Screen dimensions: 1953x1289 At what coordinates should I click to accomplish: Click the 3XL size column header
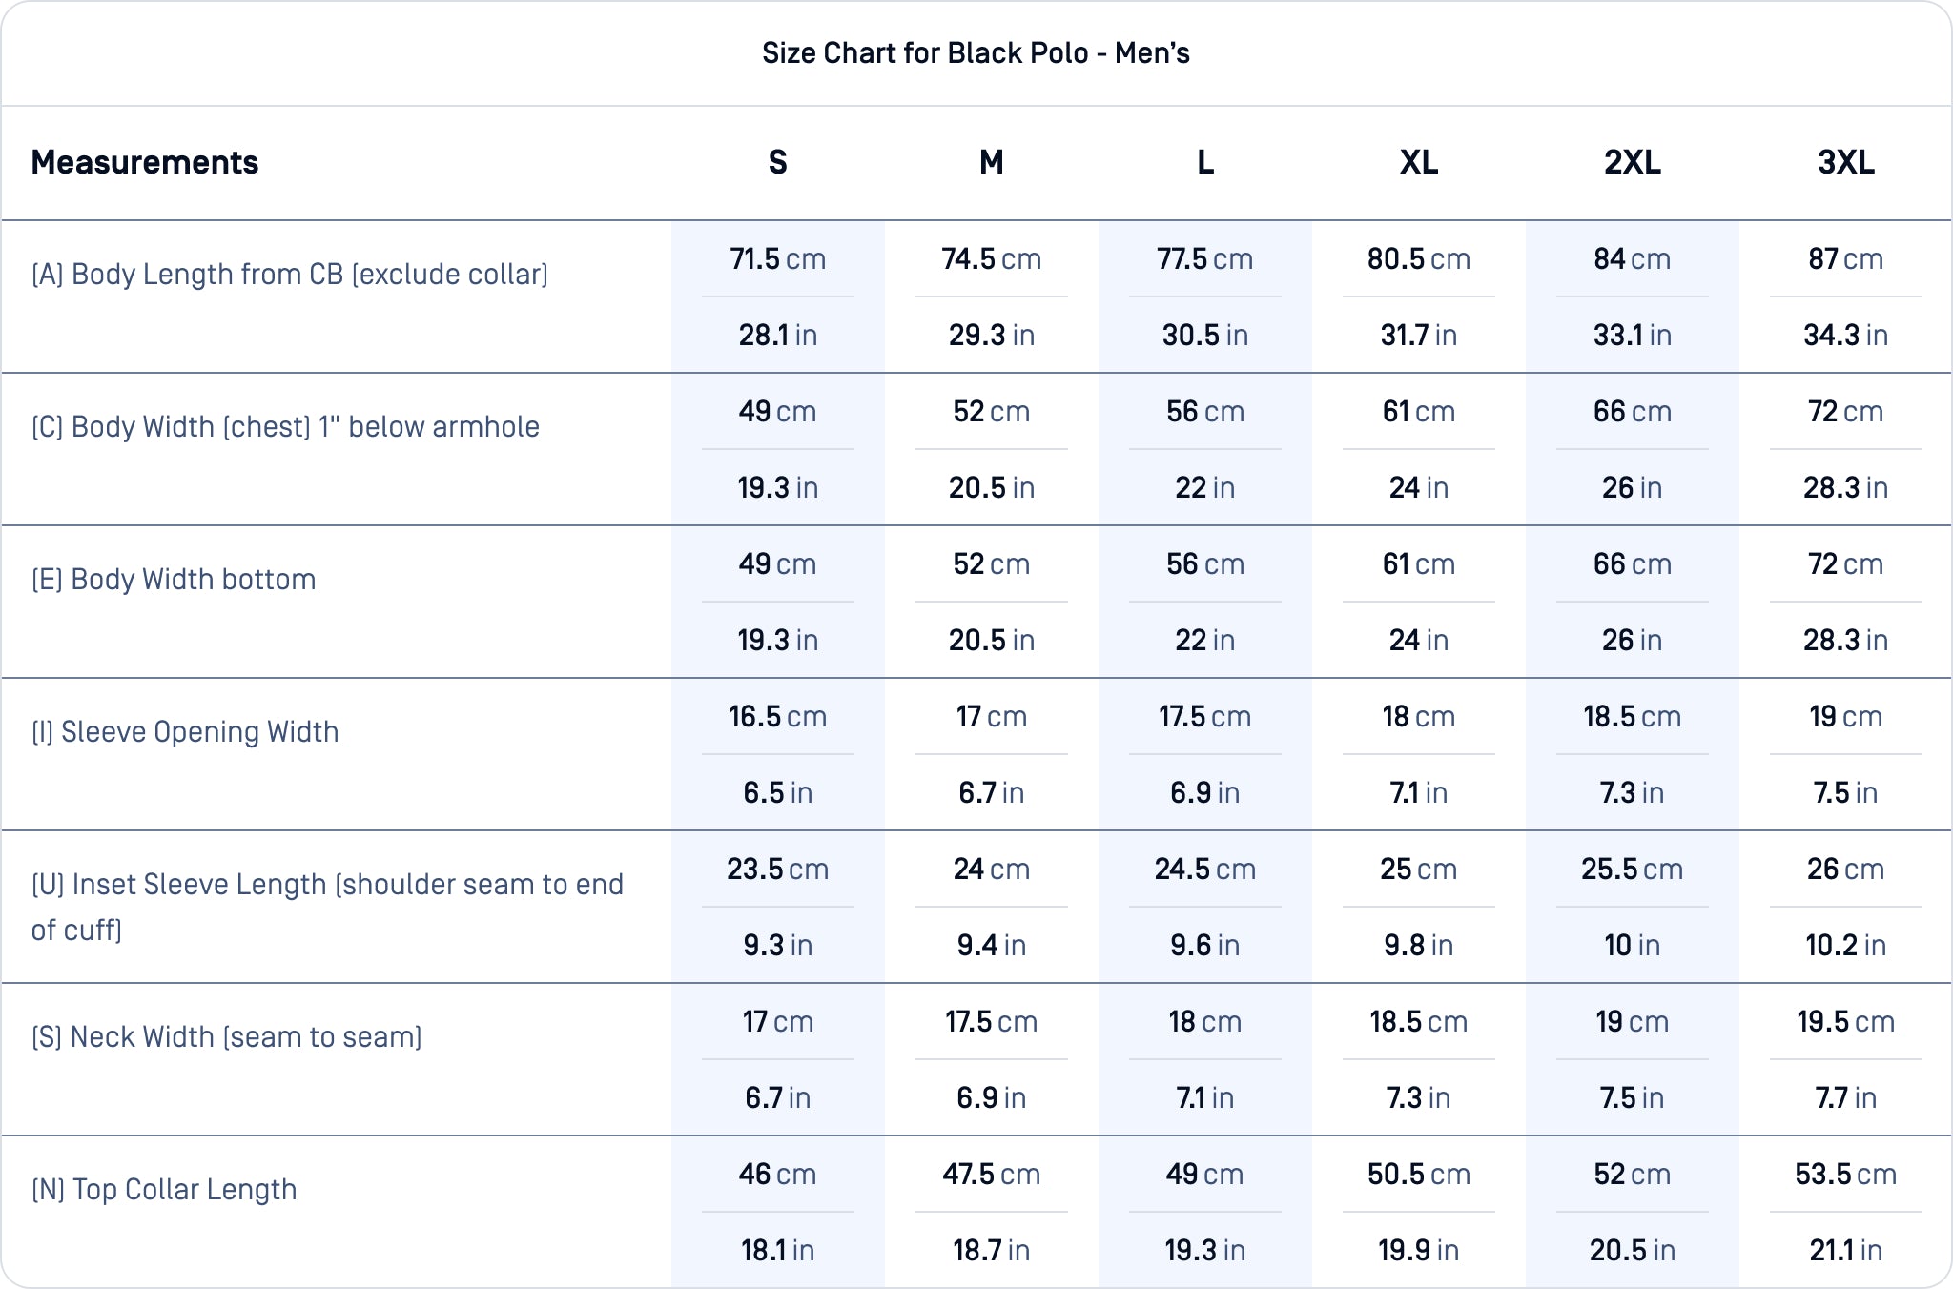click(1846, 162)
